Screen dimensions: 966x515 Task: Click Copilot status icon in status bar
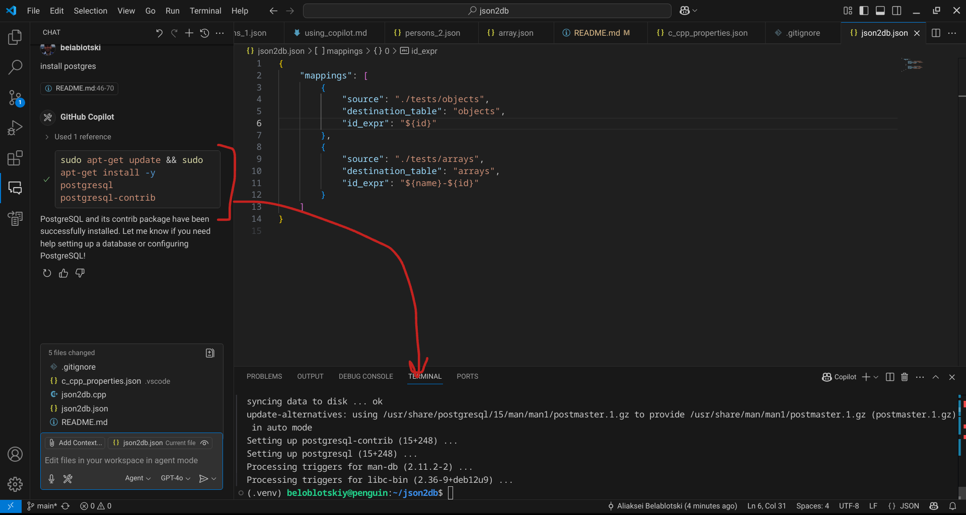tap(934, 506)
